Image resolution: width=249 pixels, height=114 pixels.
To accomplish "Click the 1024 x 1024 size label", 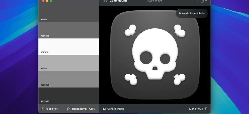I will click(x=196, y=109).
